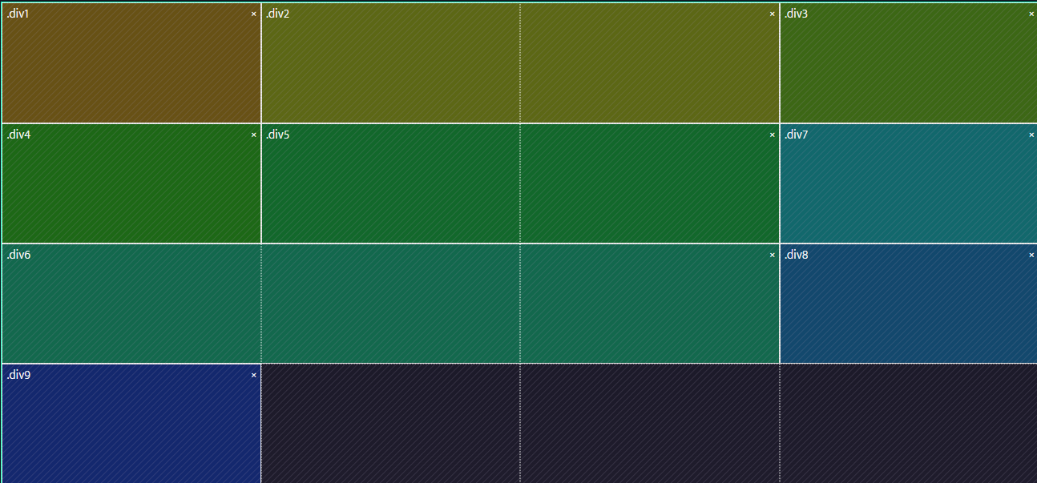The height and width of the screenshot is (483, 1037).
Task: Close the .div5 panel
Action: pyautogui.click(x=772, y=135)
